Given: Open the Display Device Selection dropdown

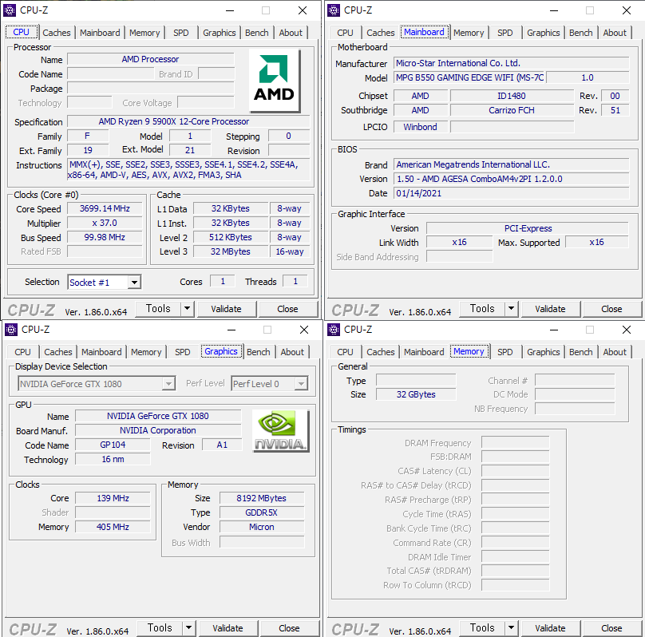Looking at the screenshot, I should pos(168,384).
